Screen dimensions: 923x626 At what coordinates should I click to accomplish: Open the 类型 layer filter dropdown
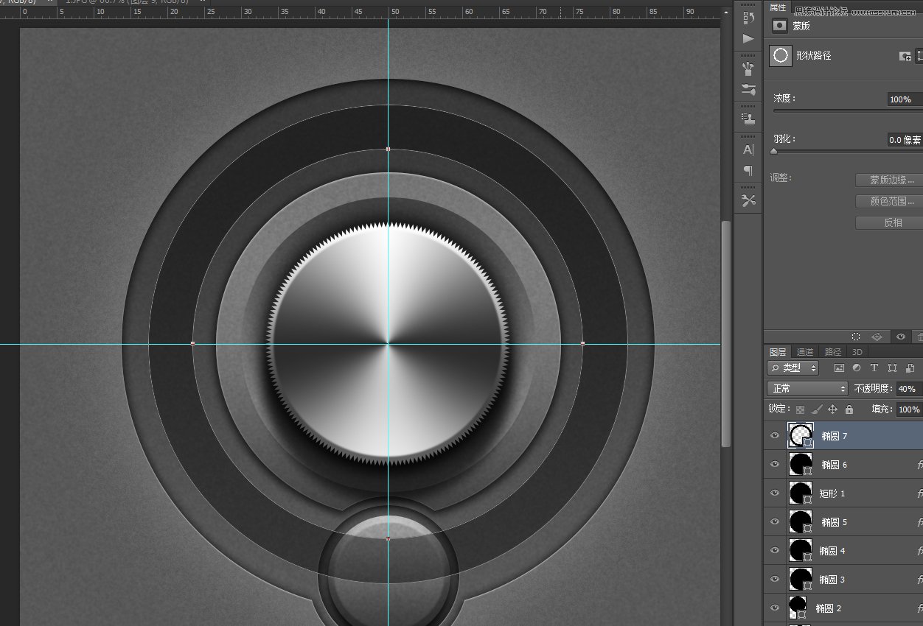793,367
